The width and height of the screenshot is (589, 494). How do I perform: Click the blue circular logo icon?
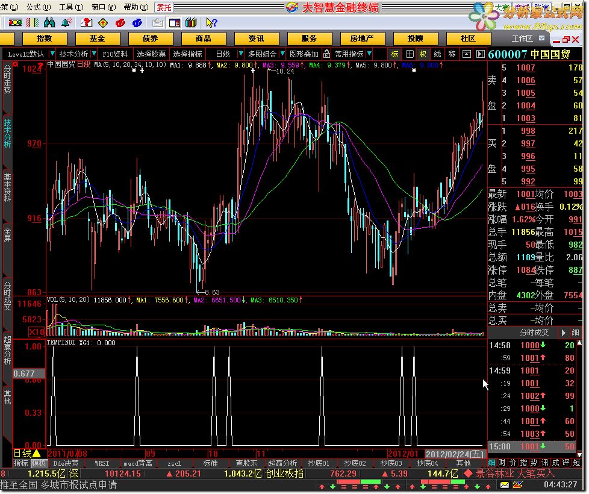pyautogui.click(x=137, y=23)
